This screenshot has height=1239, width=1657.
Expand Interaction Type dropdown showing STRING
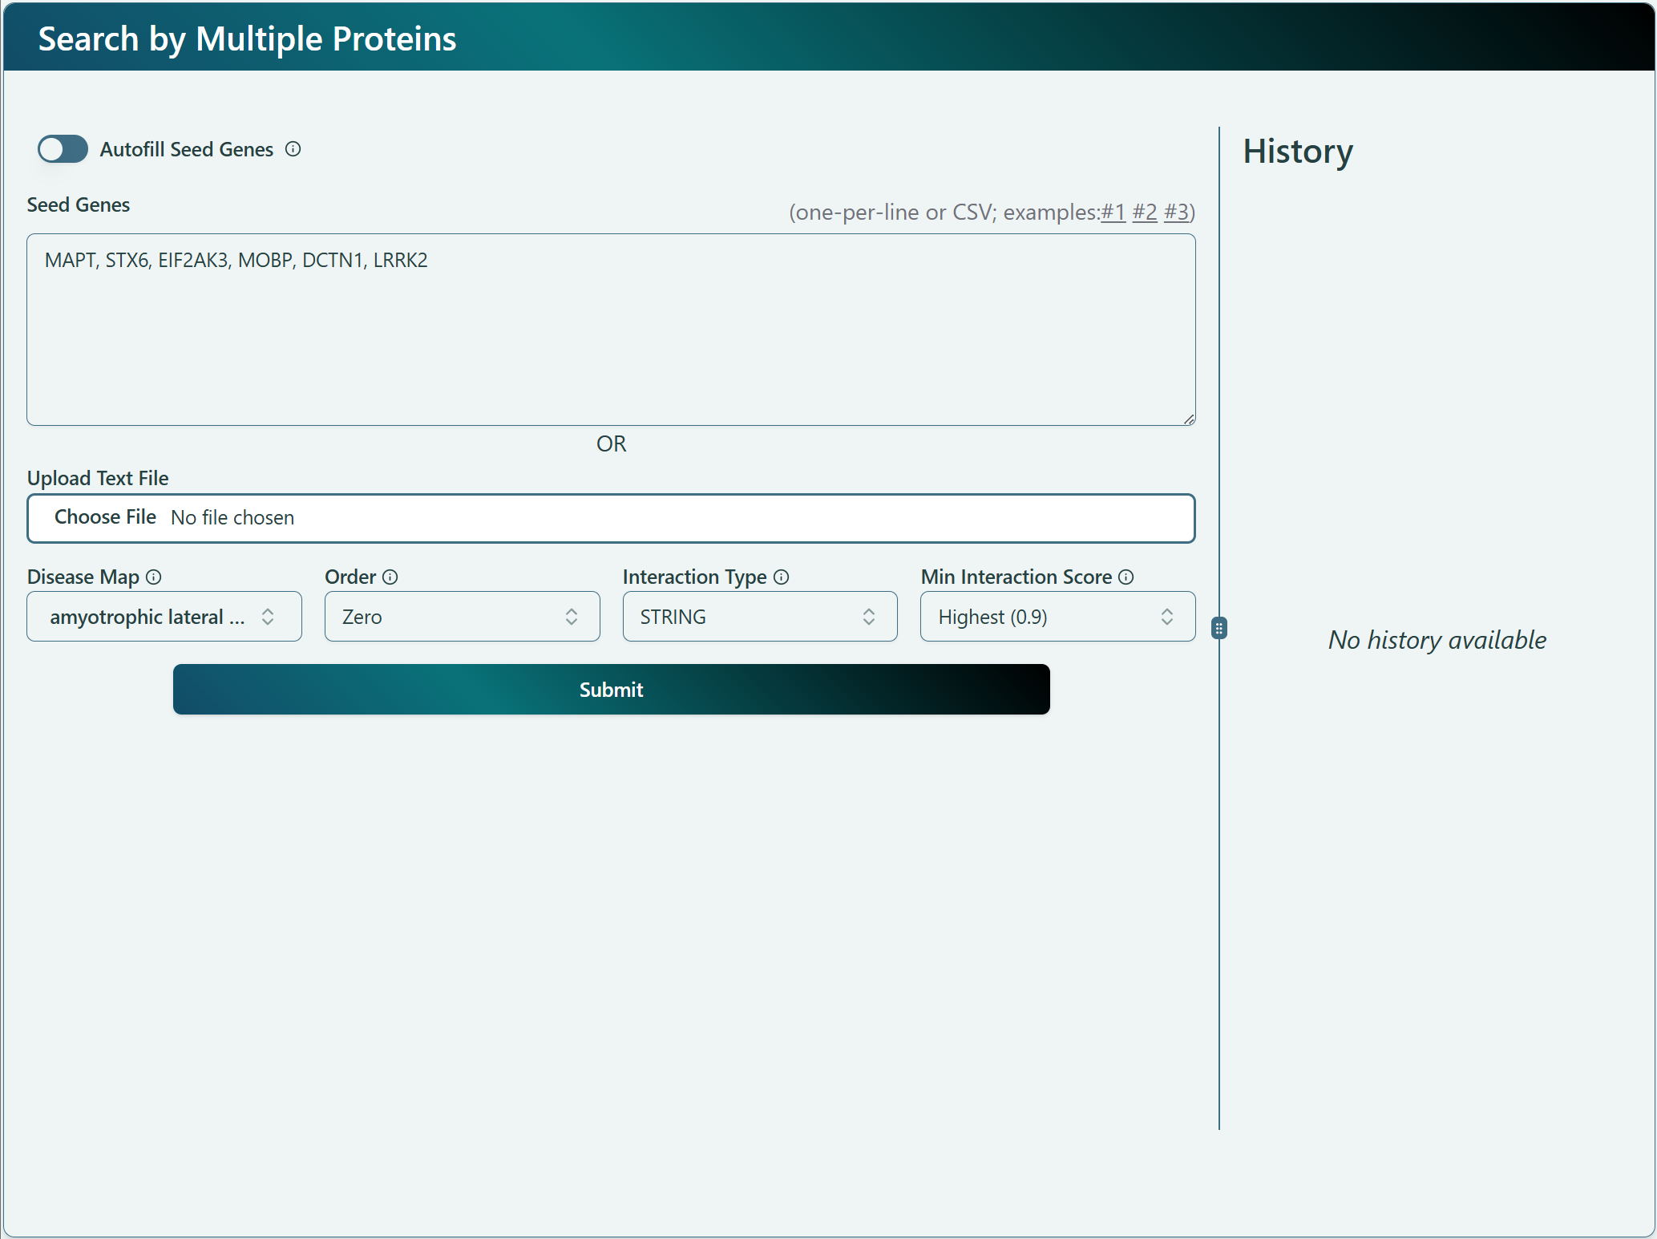(759, 617)
